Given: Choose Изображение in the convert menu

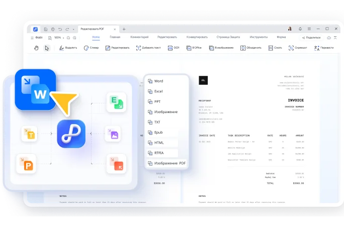Looking at the screenshot, I should pyautogui.click(x=162, y=112).
